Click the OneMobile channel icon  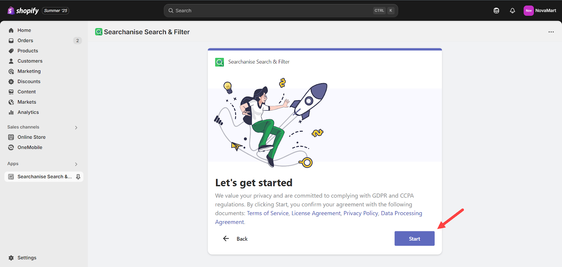tap(11, 148)
